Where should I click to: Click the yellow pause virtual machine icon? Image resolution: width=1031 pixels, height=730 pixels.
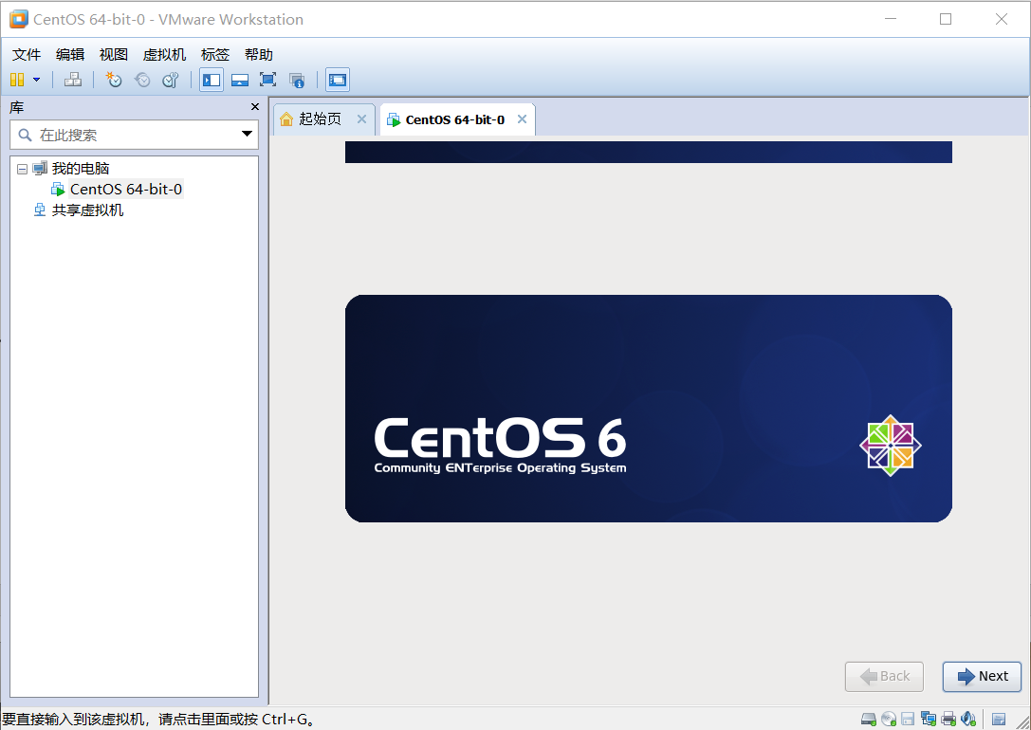point(17,80)
